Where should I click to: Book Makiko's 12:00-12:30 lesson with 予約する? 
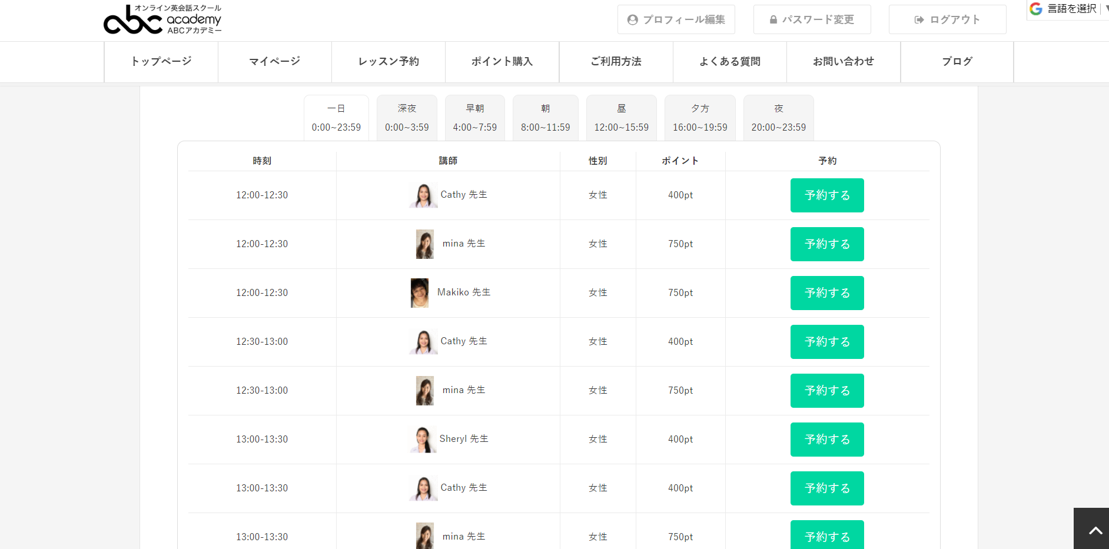(x=826, y=293)
